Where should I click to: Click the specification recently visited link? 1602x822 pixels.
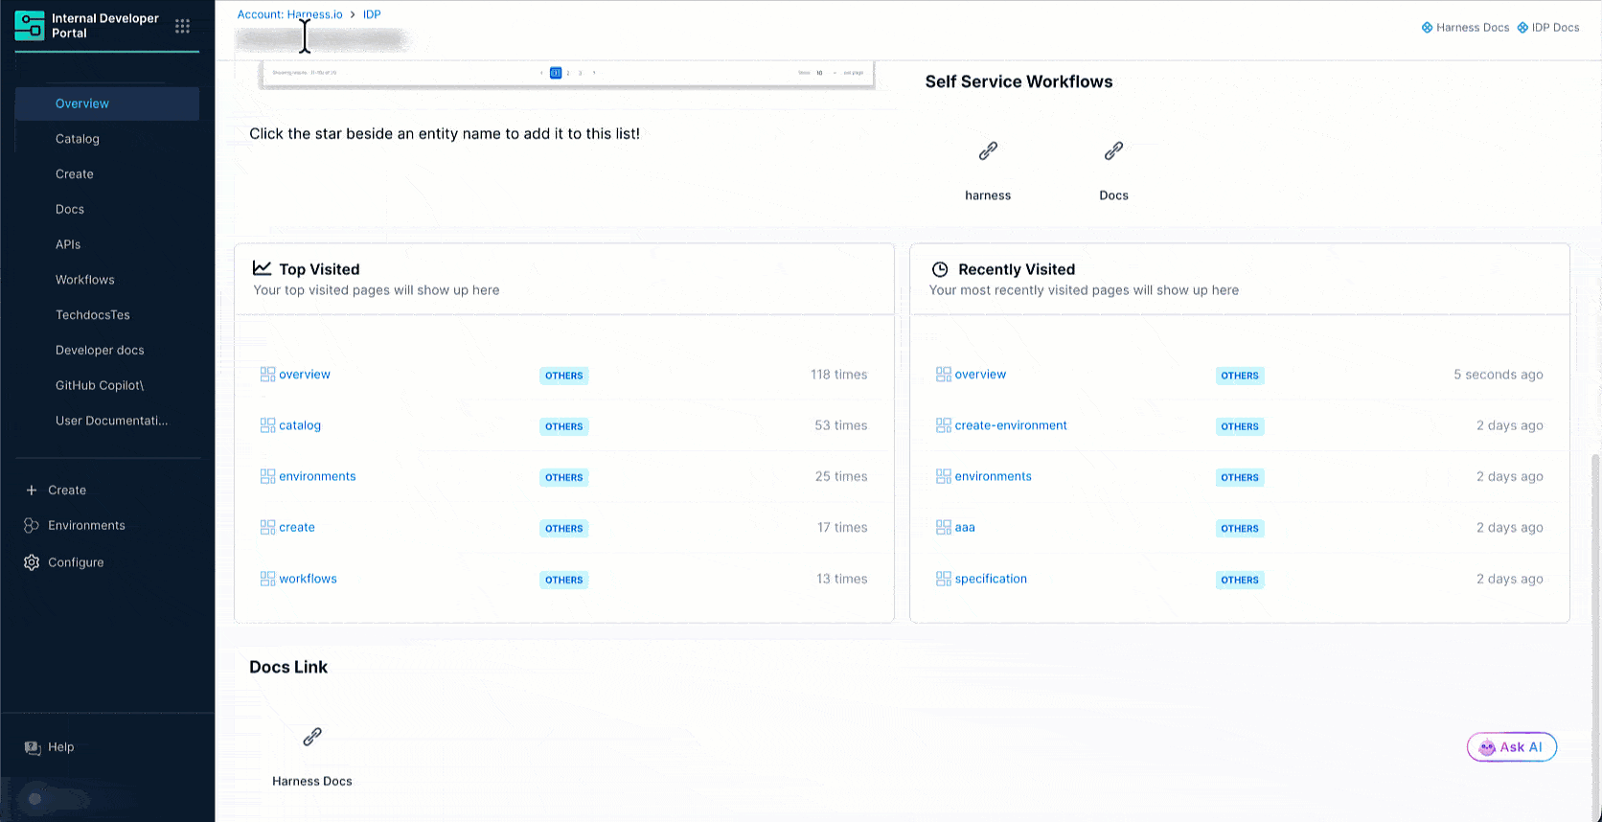tap(990, 579)
